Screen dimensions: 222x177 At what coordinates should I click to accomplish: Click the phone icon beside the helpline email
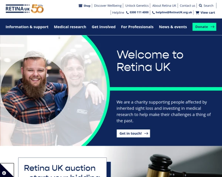click(x=153, y=13)
